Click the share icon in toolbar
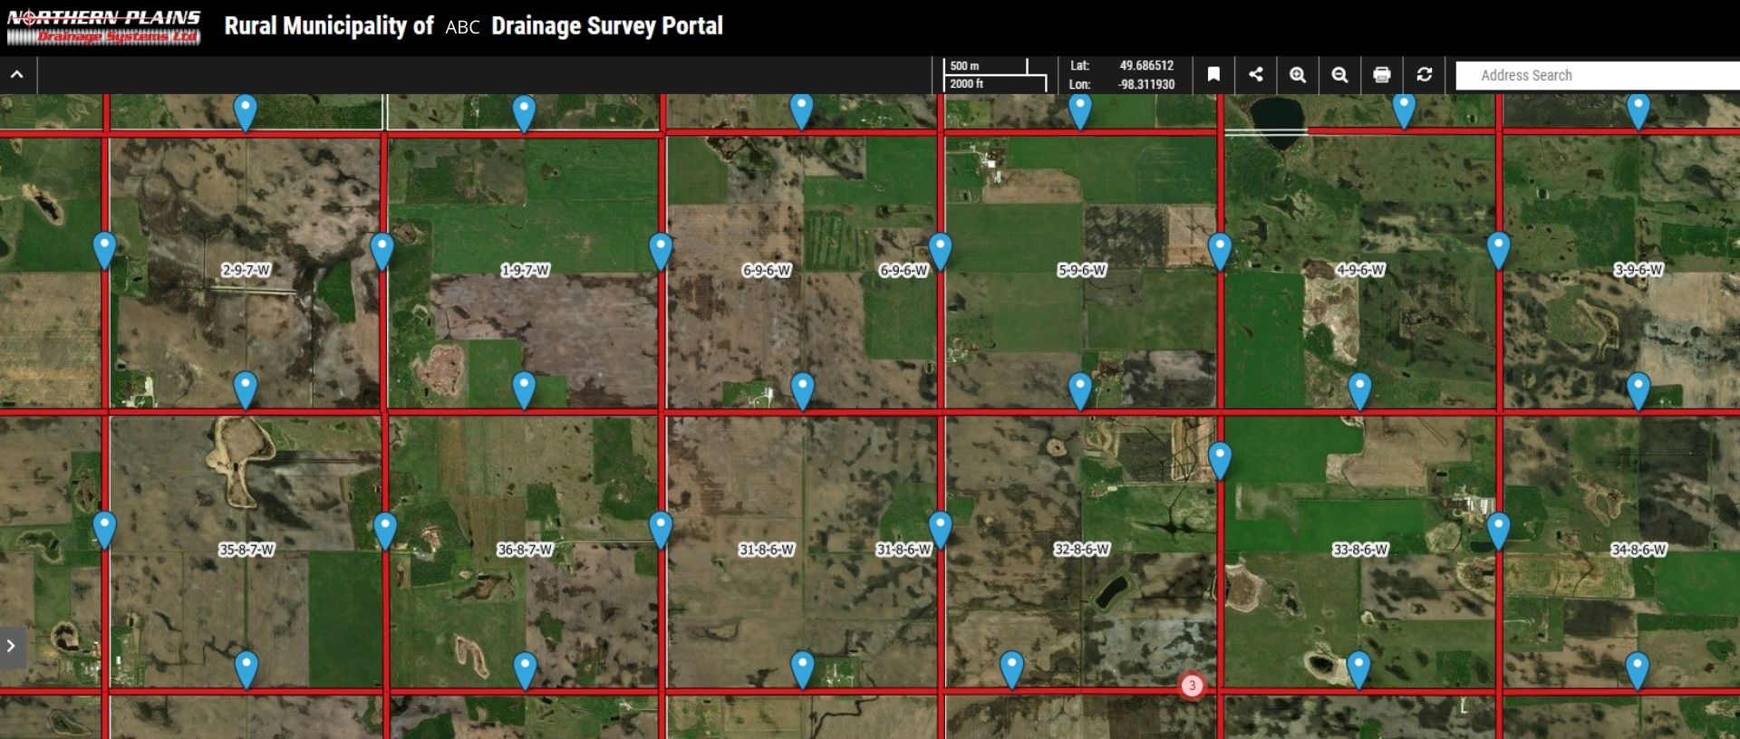 pyautogui.click(x=1255, y=75)
